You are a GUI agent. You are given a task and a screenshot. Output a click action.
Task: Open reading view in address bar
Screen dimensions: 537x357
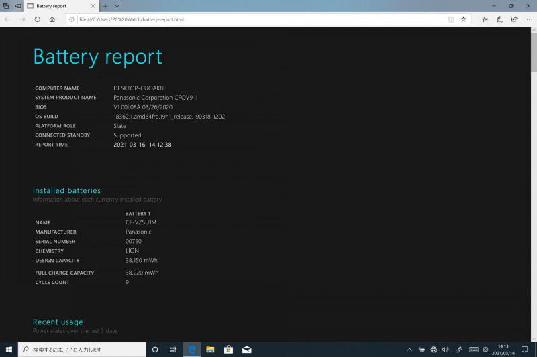coord(451,19)
